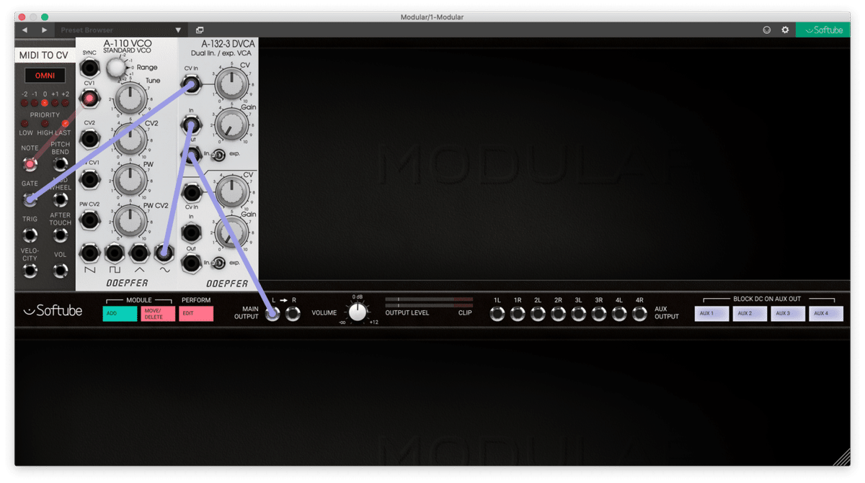Open the Preset Browser dropdown
The width and height of the screenshot is (865, 483).
click(x=120, y=30)
